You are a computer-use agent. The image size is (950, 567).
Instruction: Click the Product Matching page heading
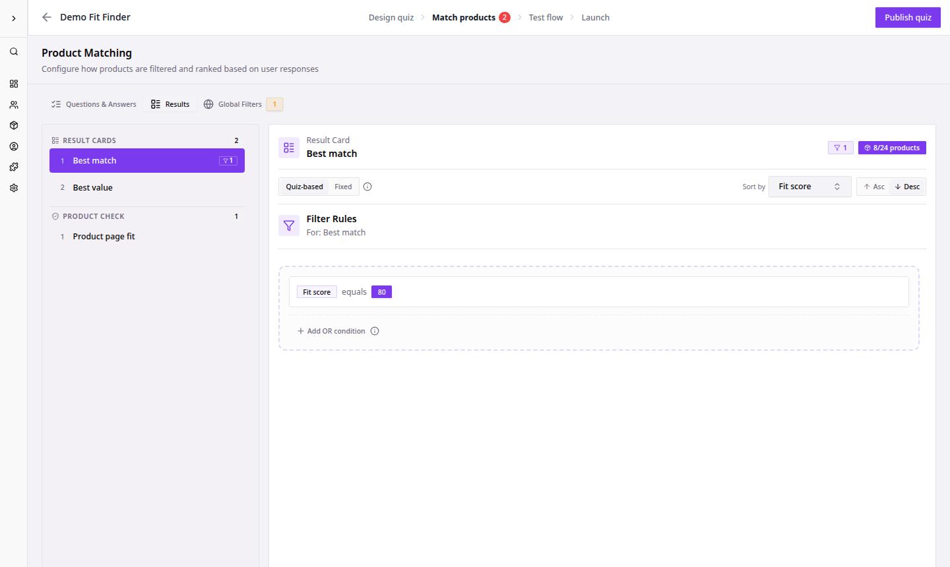click(86, 53)
